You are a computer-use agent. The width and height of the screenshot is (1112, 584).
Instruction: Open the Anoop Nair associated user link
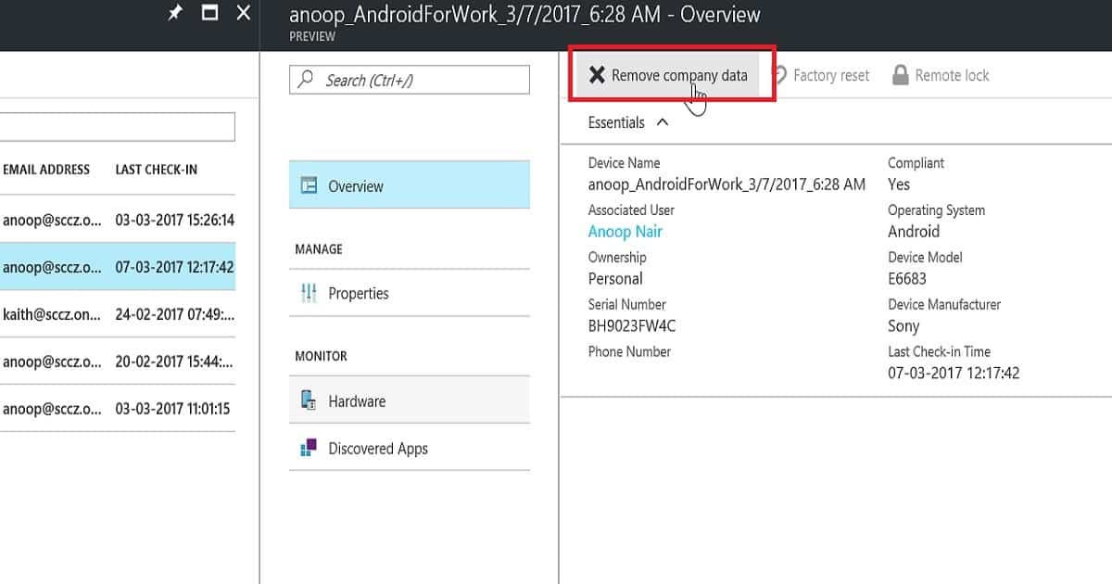625,232
